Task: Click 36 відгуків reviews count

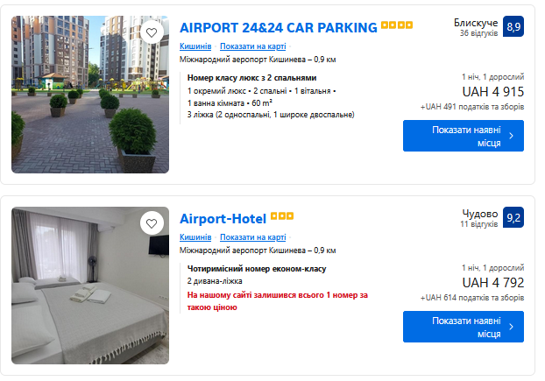Action: tap(478, 33)
